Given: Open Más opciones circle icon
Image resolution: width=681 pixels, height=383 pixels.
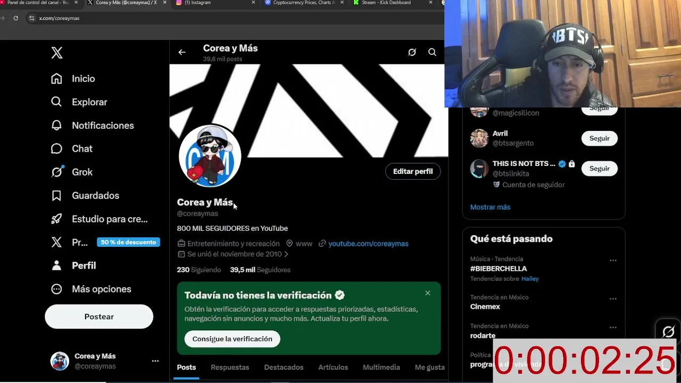Looking at the screenshot, I should tap(56, 289).
